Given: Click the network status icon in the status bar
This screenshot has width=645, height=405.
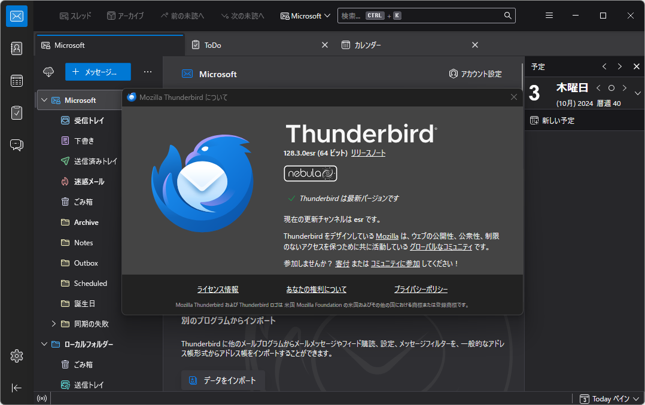Looking at the screenshot, I should (x=41, y=398).
